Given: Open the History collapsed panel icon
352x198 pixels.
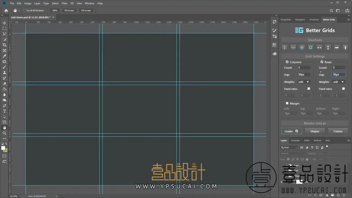Looking at the screenshot, I should point(274,22).
